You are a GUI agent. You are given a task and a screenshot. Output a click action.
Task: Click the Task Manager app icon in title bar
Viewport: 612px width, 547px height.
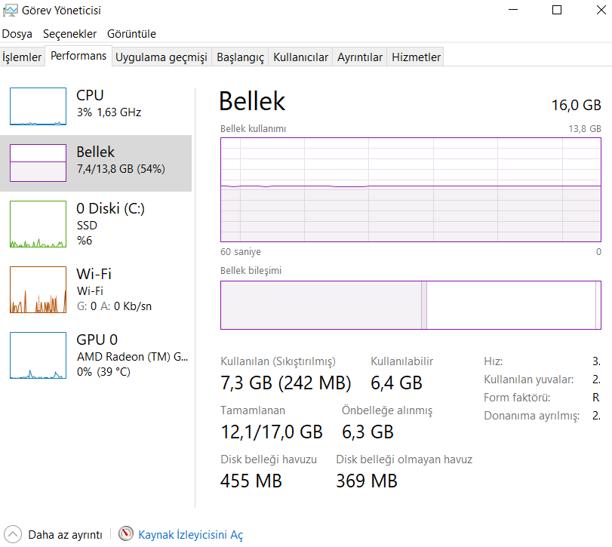click(x=10, y=11)
